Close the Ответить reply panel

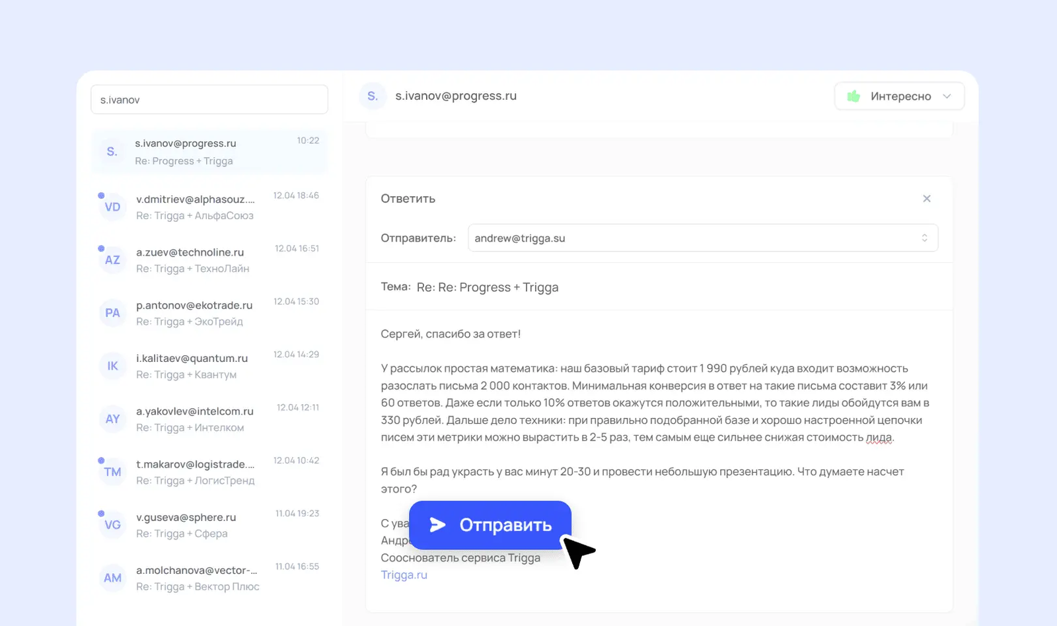point(926,199)
